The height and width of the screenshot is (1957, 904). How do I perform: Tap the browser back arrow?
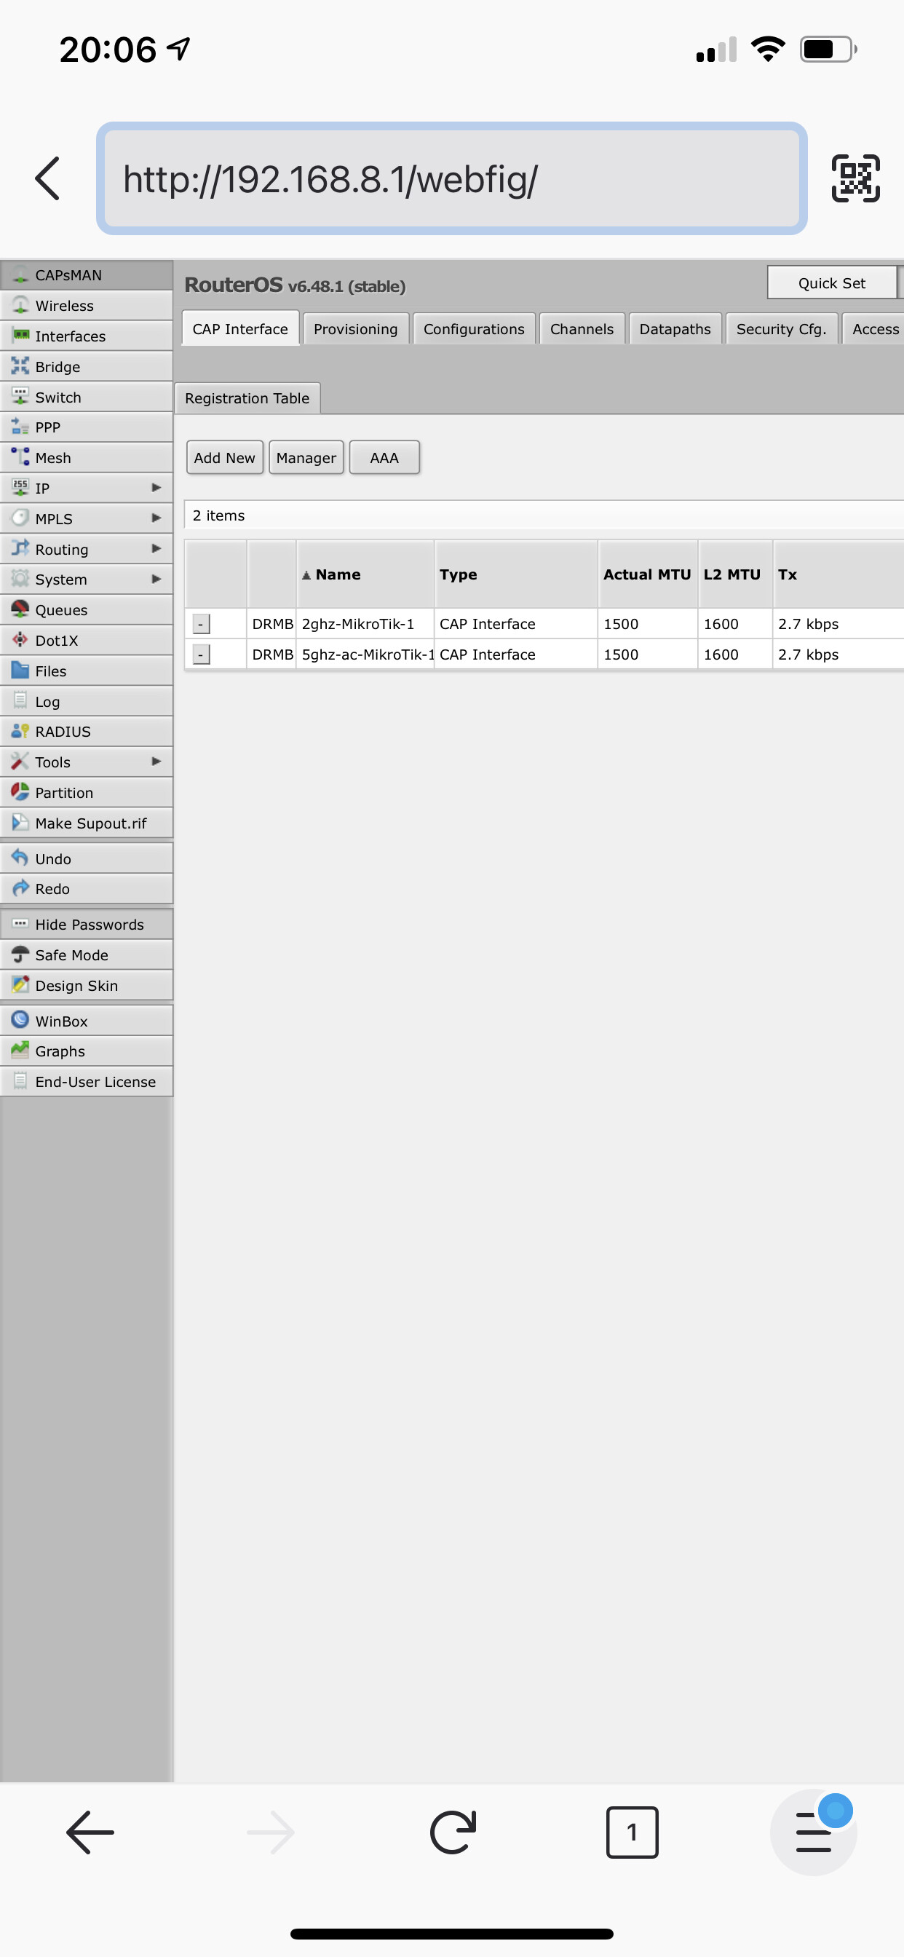point(90,1833)
